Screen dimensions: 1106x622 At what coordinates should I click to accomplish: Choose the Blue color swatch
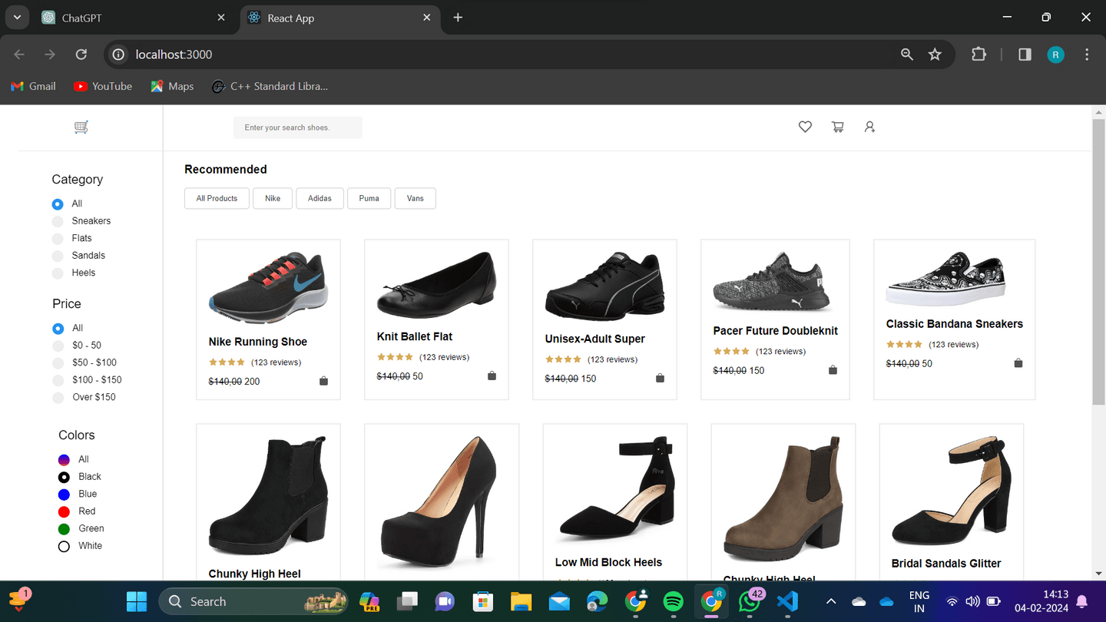pyautogui.click(x=65, y=495)
